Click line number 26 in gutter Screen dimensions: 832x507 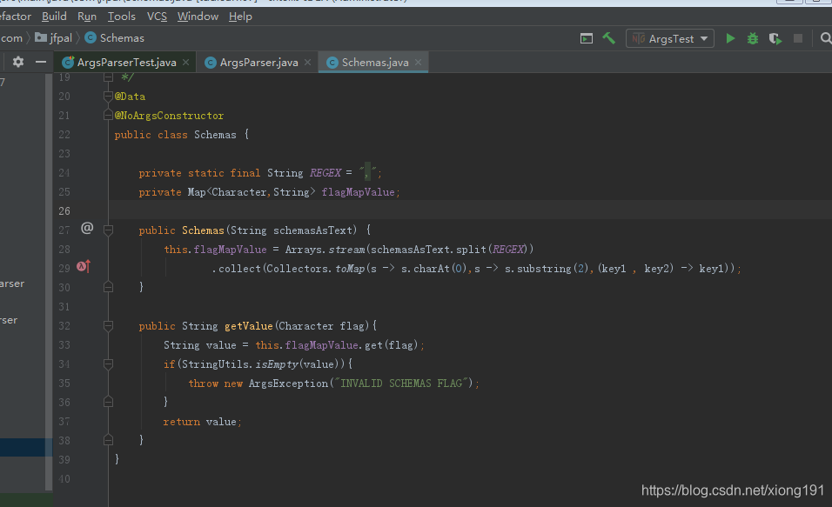coord(64,211)
